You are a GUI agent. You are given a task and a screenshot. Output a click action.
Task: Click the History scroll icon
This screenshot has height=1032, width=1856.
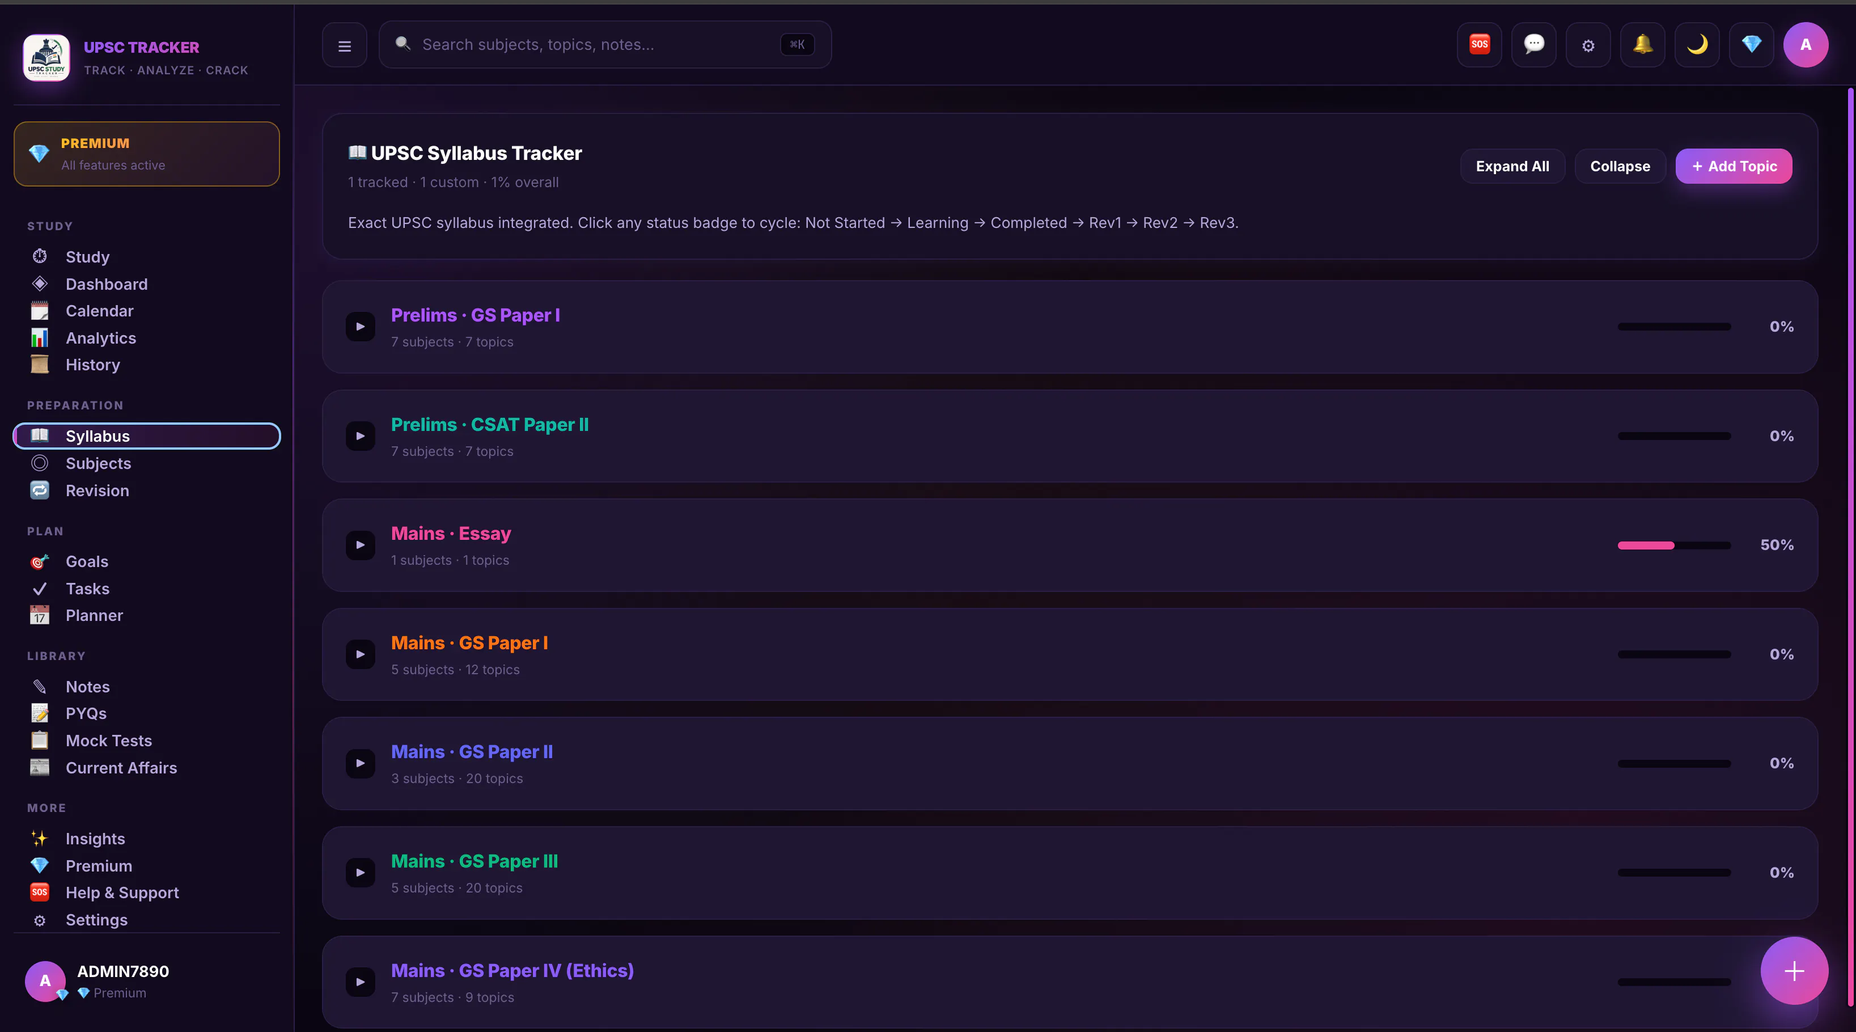point(40,365)
